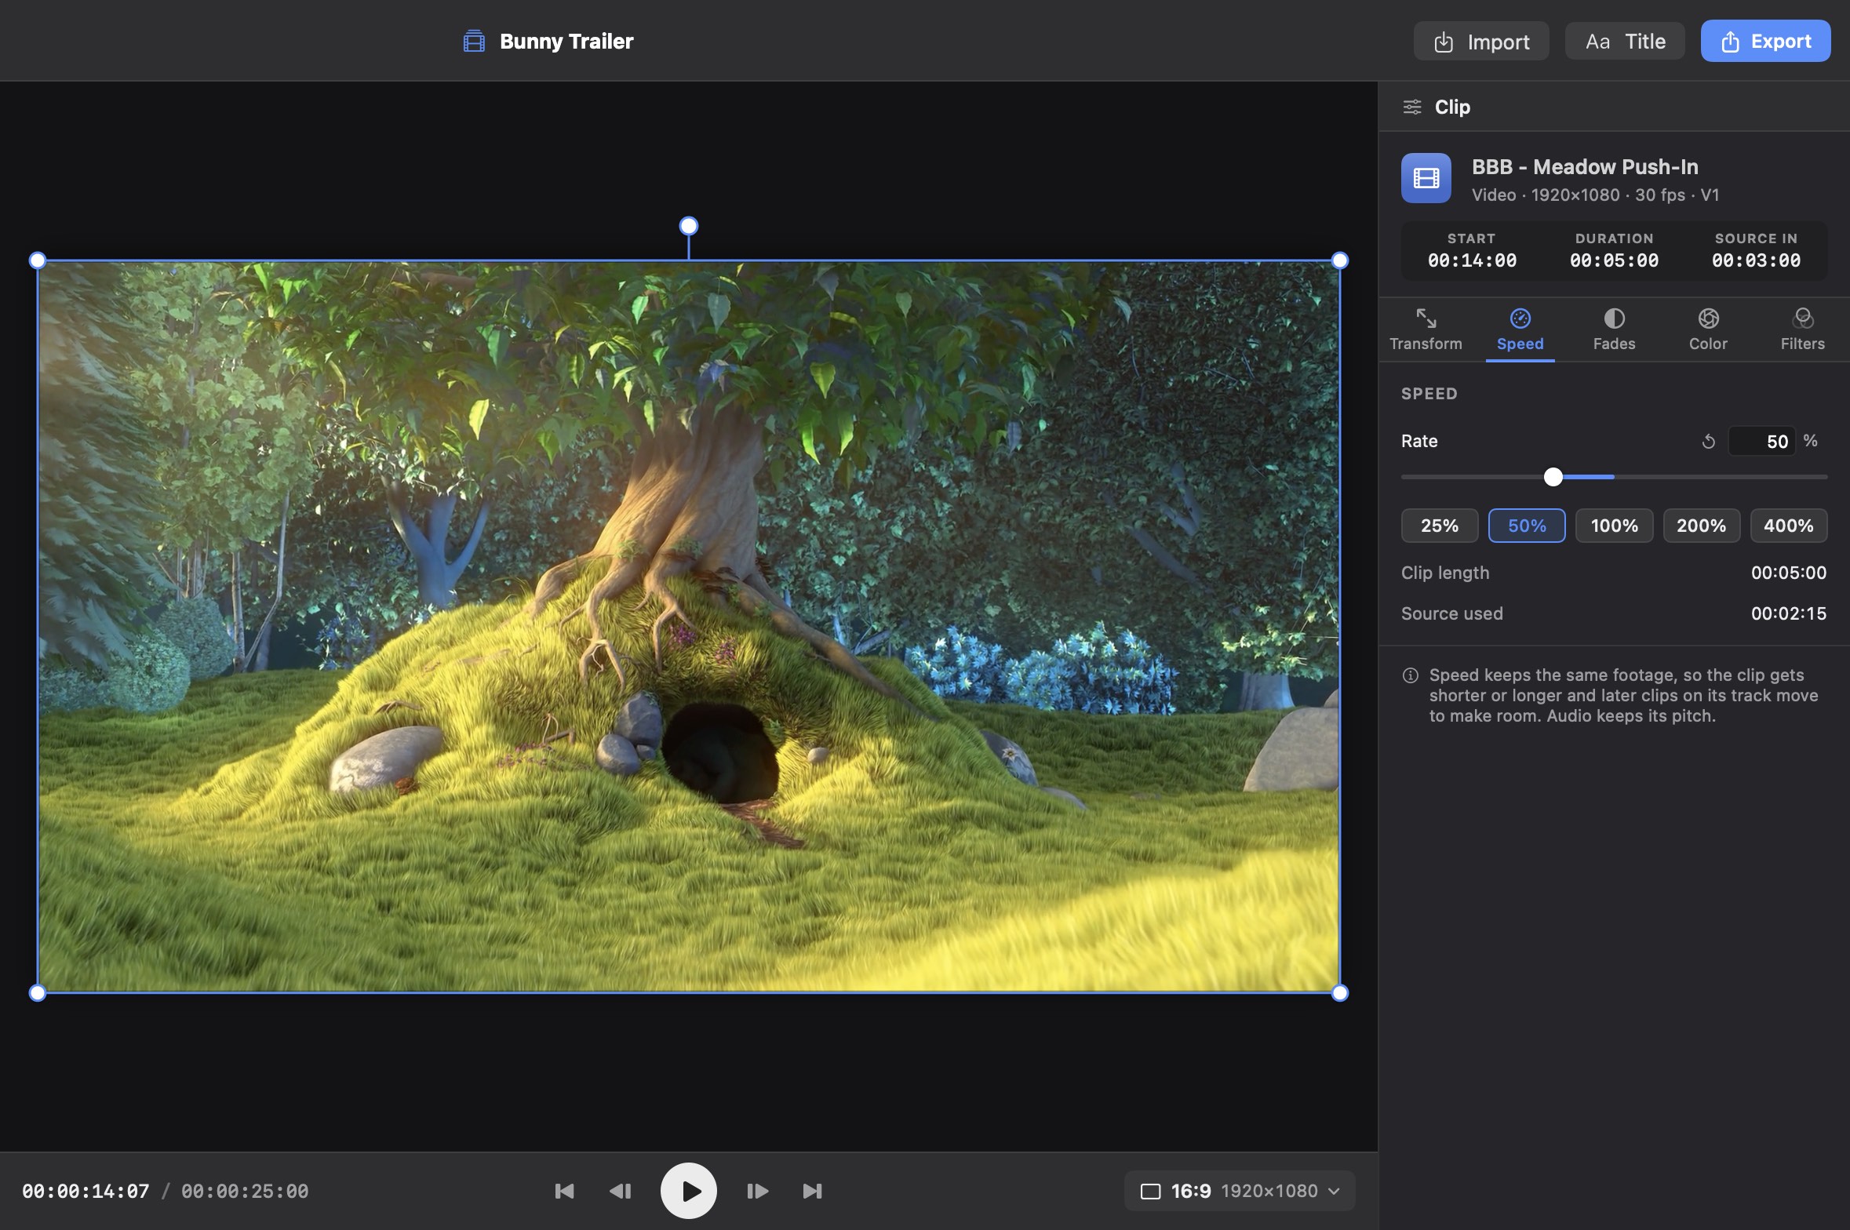Select the bottom-left corner resize handle
Viewport: 1850px width, 1230px height.
click(37, 993)
